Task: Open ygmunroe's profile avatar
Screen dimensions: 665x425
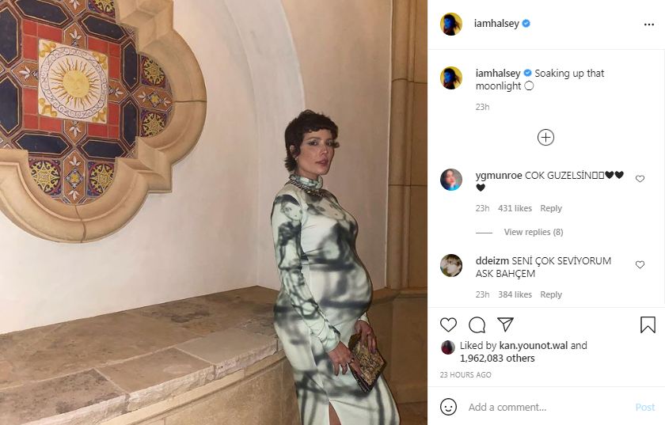Action: tap(451, 180)
